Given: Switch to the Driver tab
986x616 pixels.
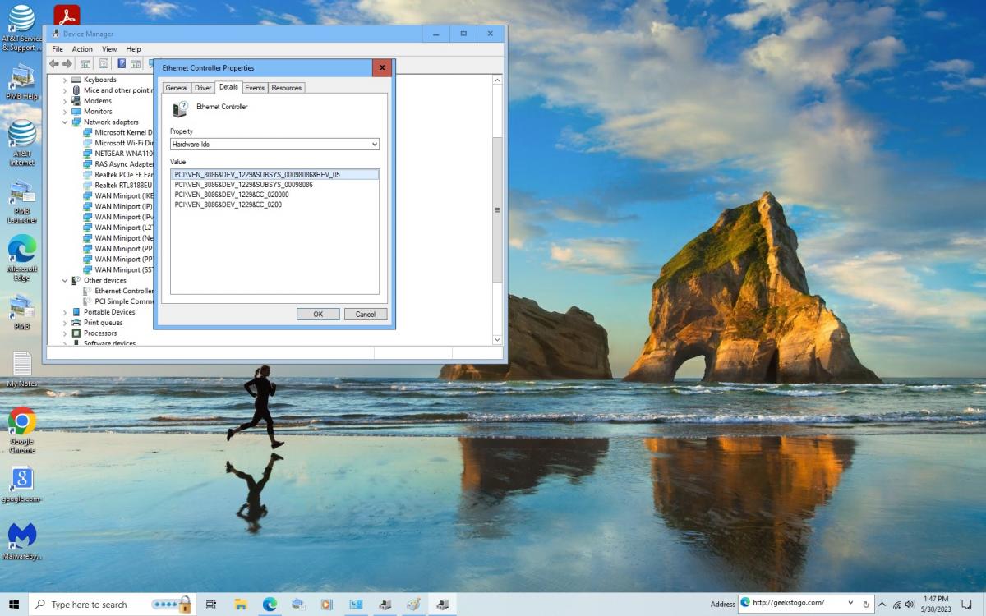Looking at the screenshot, I should click(x=203, y=88).
